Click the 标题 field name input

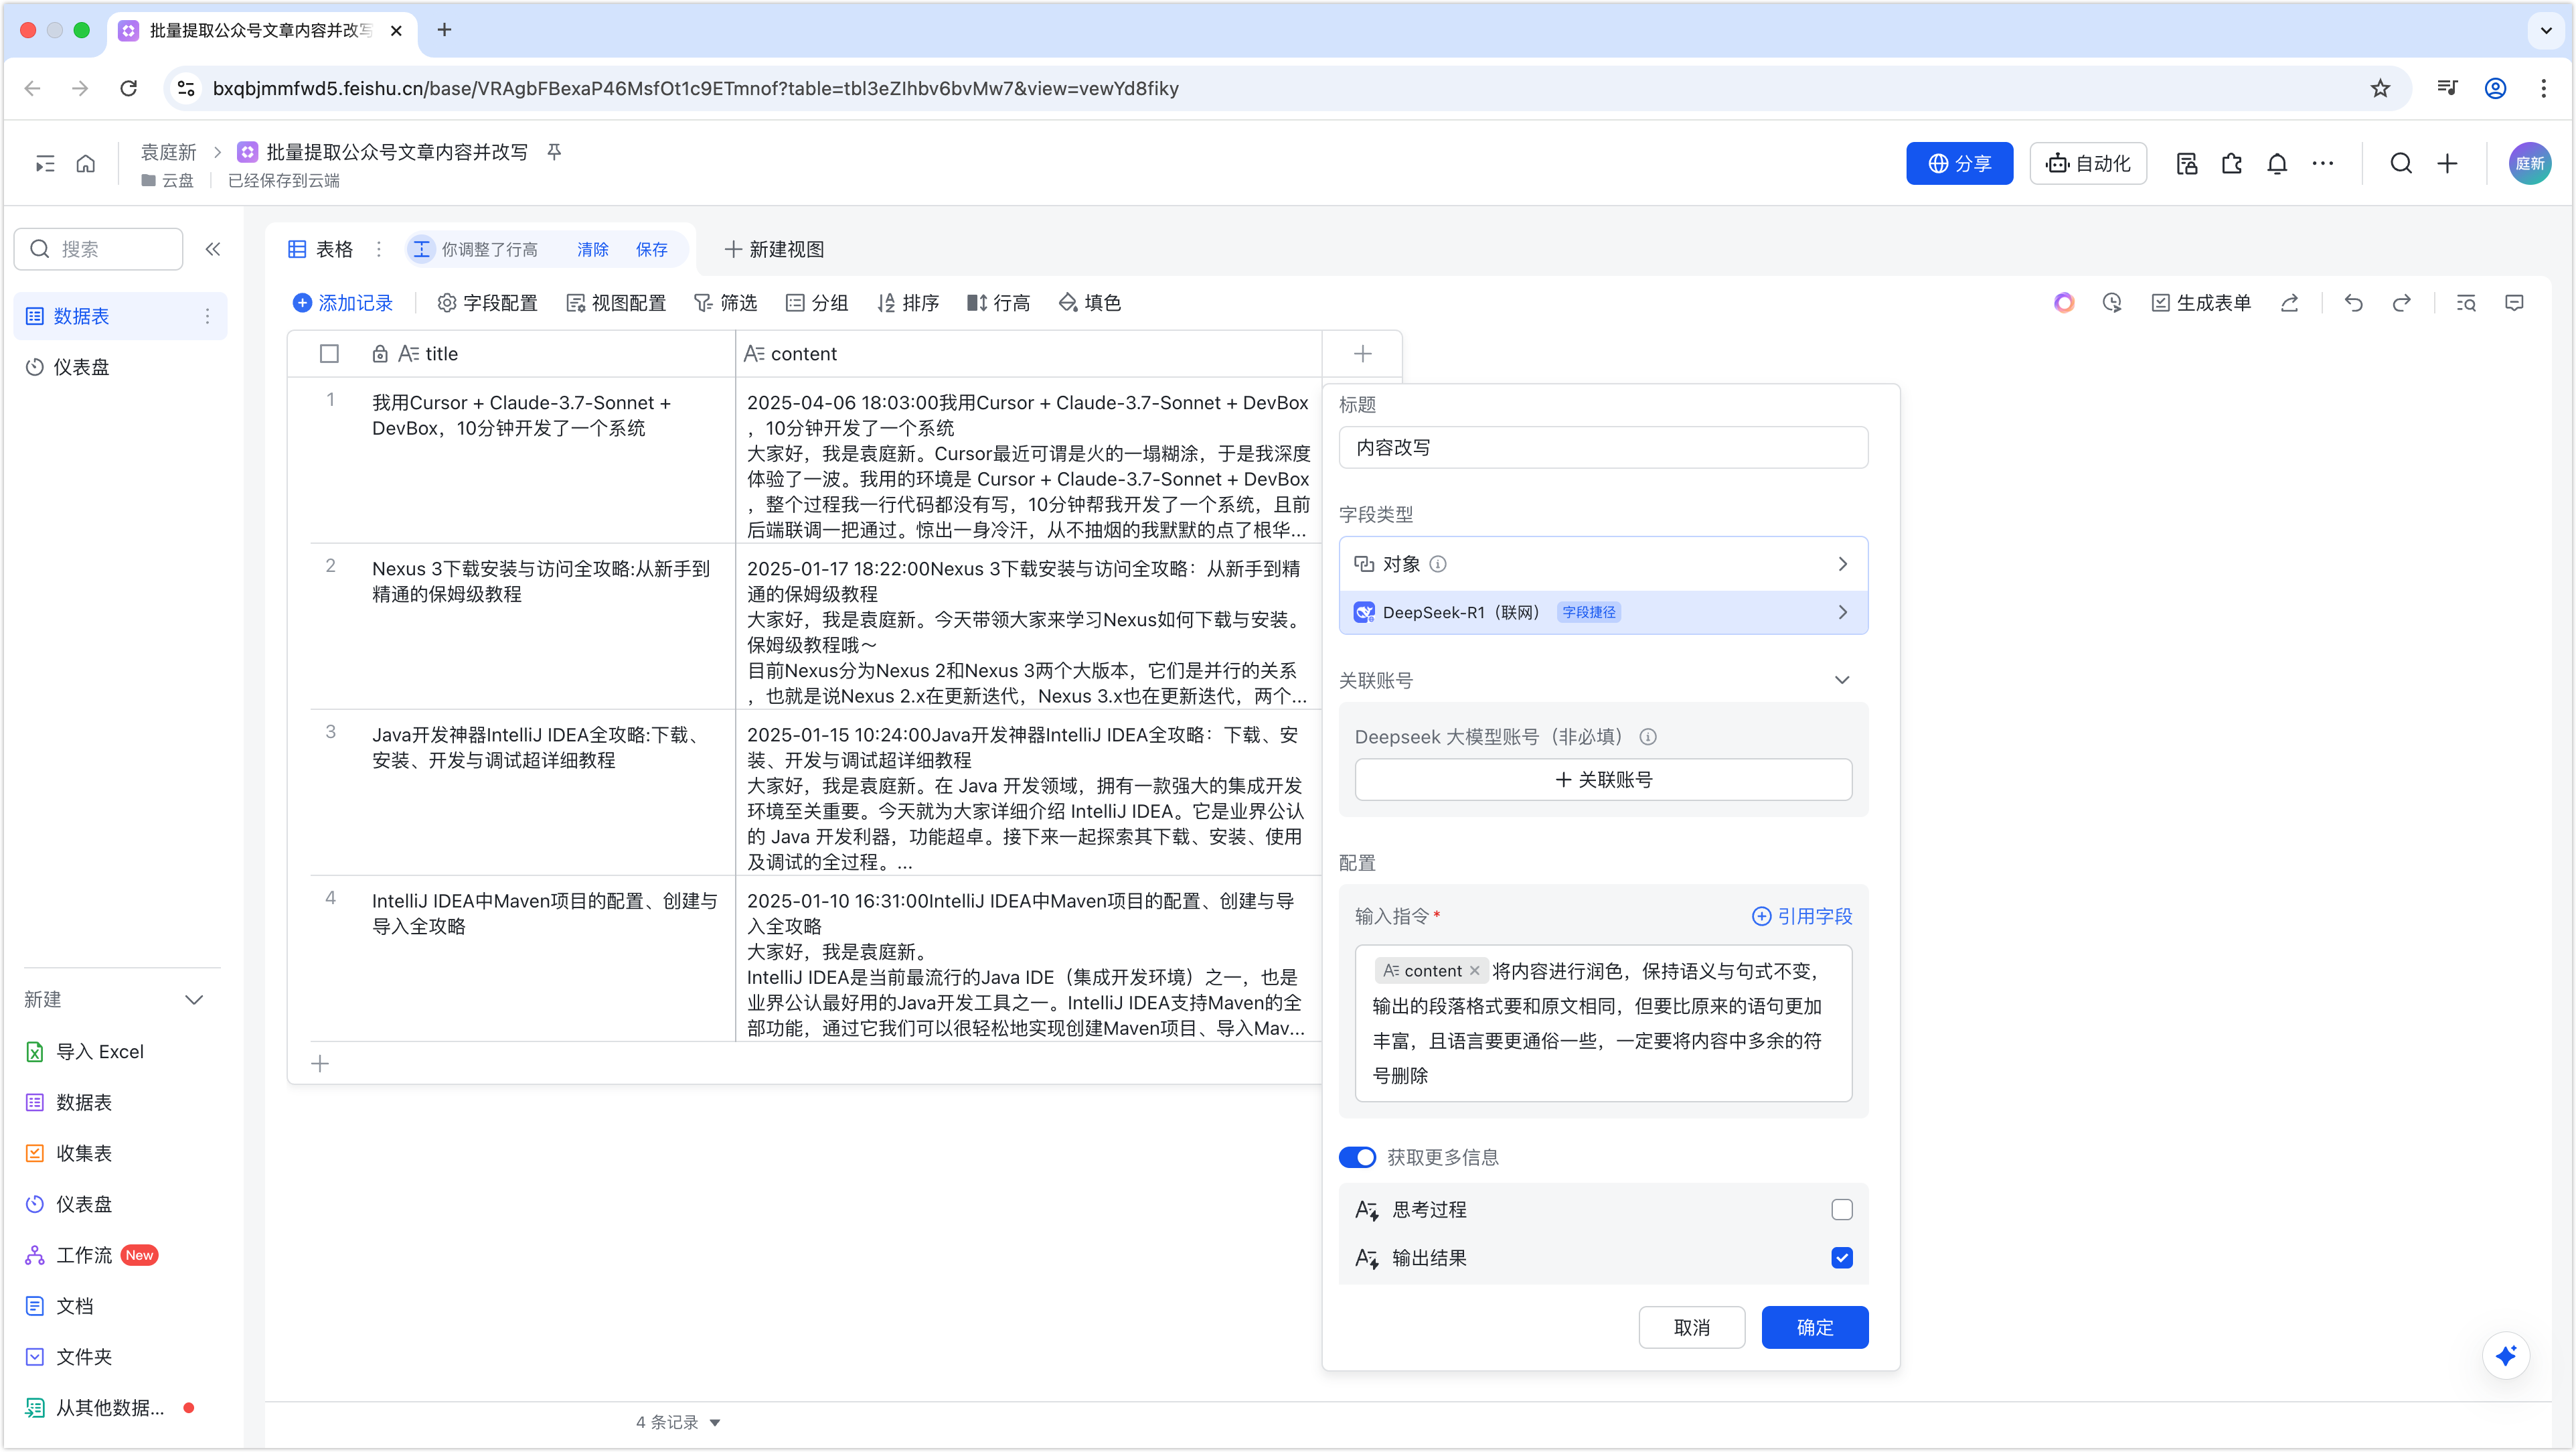coord(1602,448)
